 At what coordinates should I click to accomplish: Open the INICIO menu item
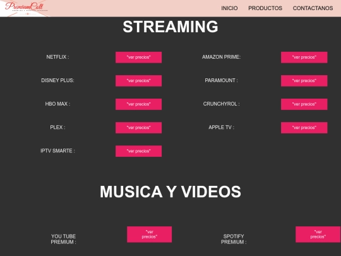pos(229,8)
